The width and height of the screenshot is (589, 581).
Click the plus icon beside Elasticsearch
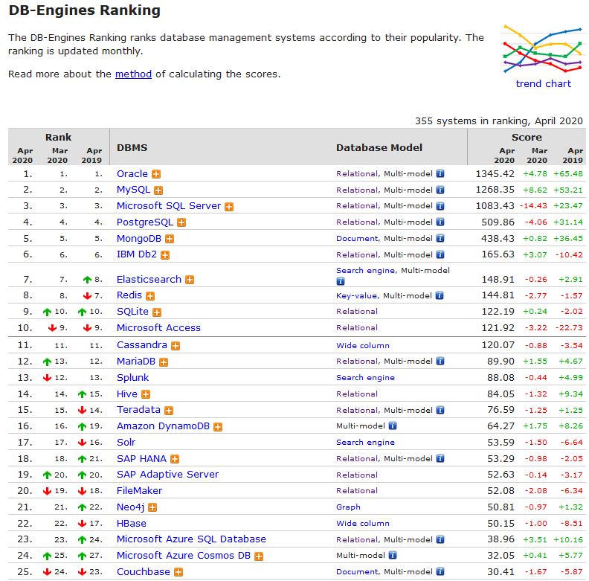click(x=190, y=280)
